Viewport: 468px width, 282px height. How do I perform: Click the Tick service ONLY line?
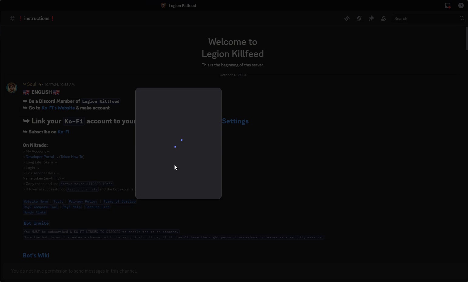[x=41, y=173]
